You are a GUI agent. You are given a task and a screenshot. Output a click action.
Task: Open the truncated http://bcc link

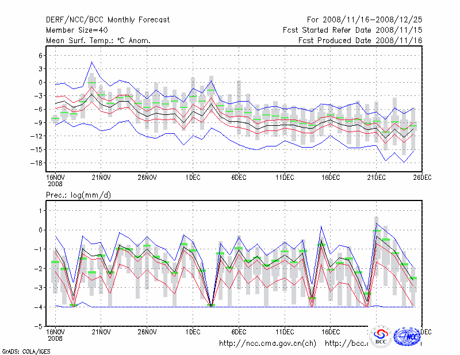(x=346, y=344)
